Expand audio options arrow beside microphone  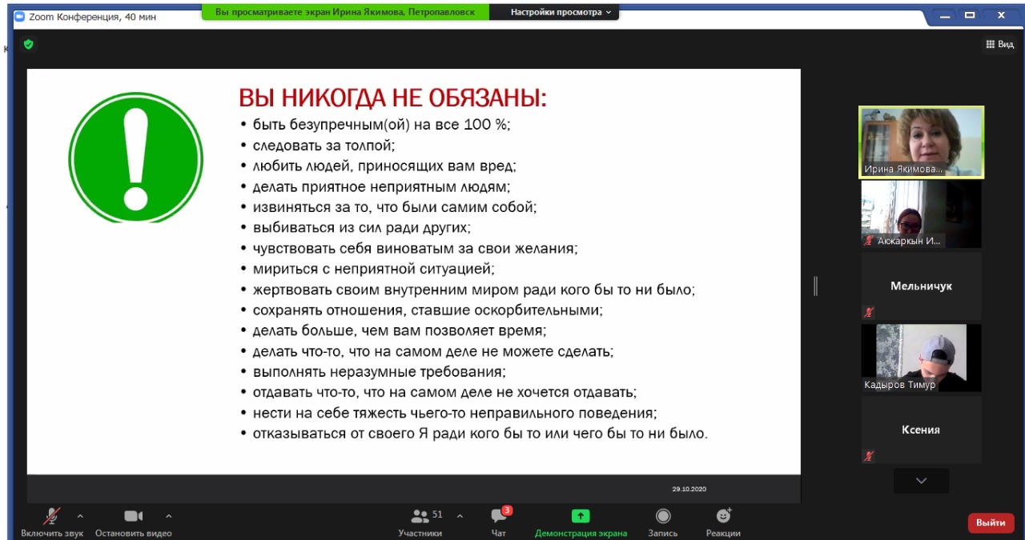point(80,516)
